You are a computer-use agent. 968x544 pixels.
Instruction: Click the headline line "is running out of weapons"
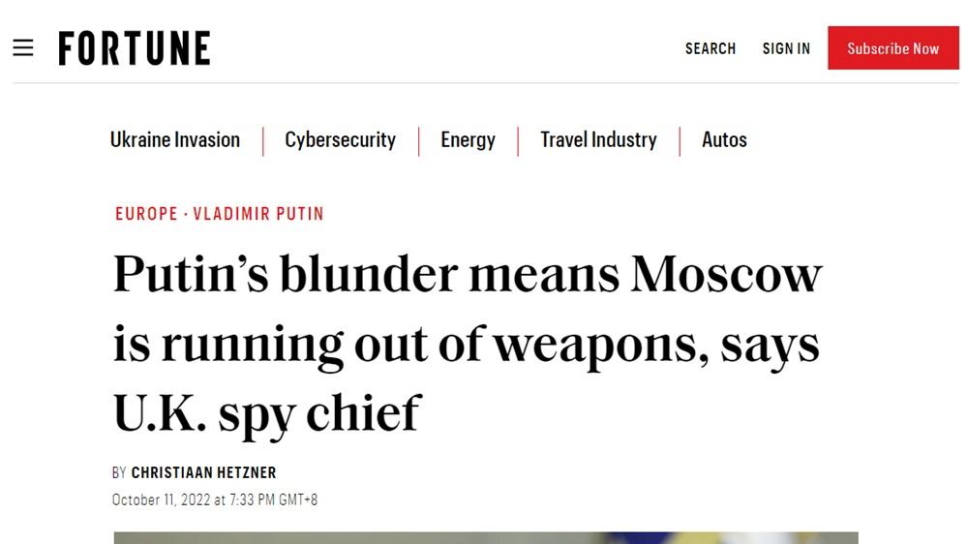pos(466,344)
